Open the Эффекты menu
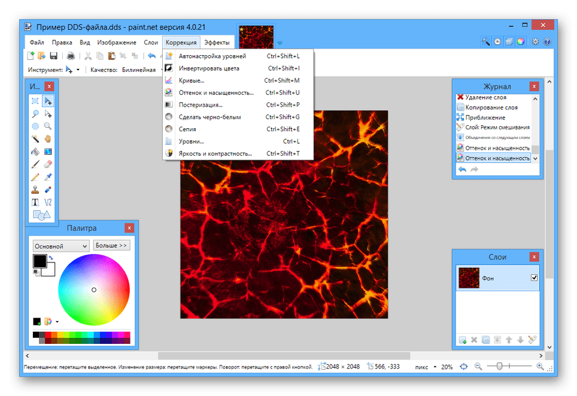 [216, 43]
